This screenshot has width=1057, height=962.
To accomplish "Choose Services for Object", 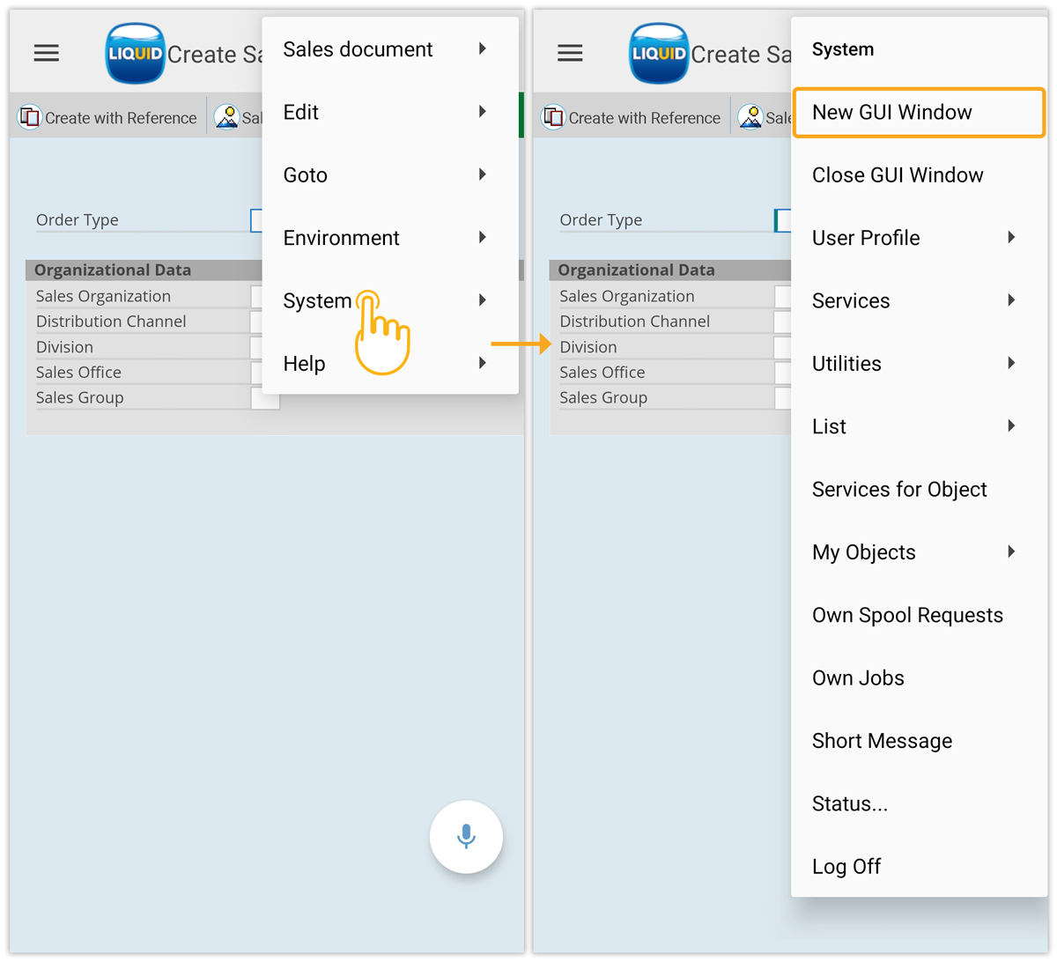I will coord(919,489).
